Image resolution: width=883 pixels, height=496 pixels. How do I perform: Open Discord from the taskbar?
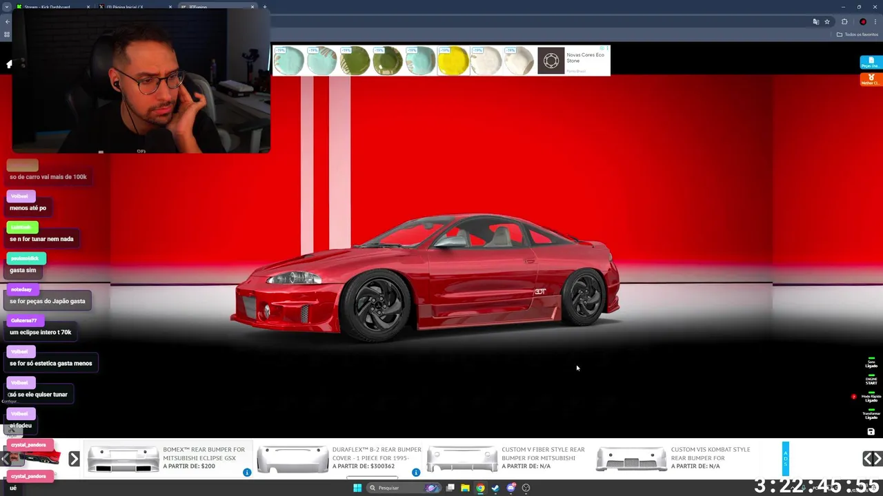coord(510,488)
